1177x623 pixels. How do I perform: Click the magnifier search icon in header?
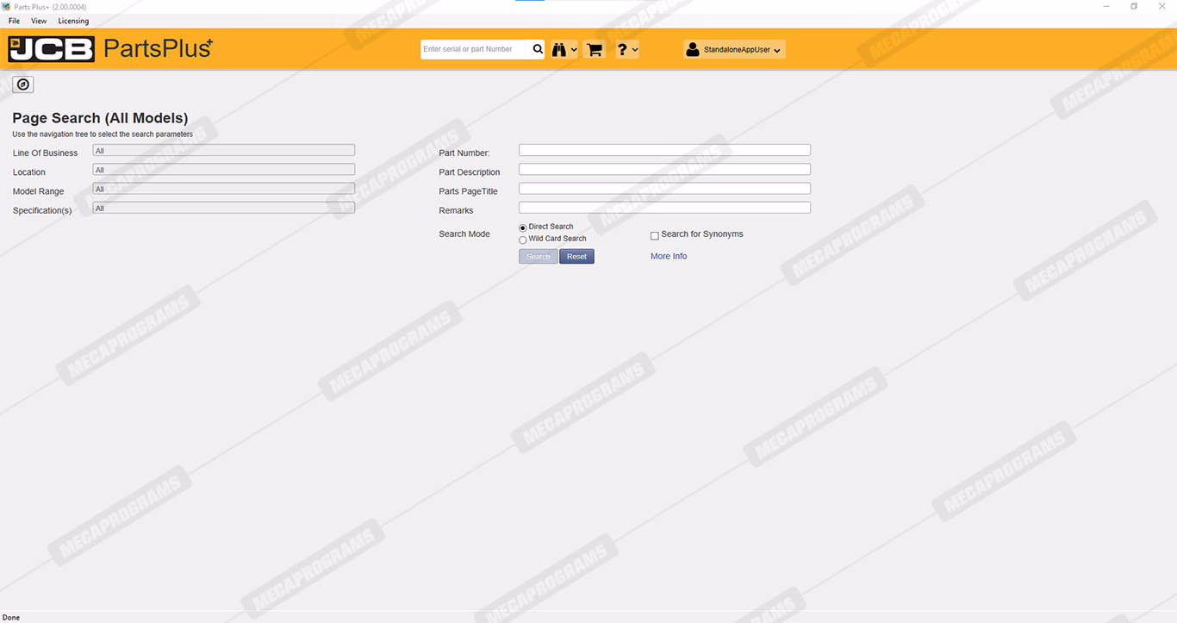point(538,49)
